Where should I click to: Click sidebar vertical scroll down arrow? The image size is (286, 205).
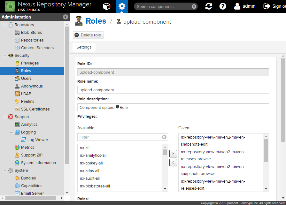(67, 193)
